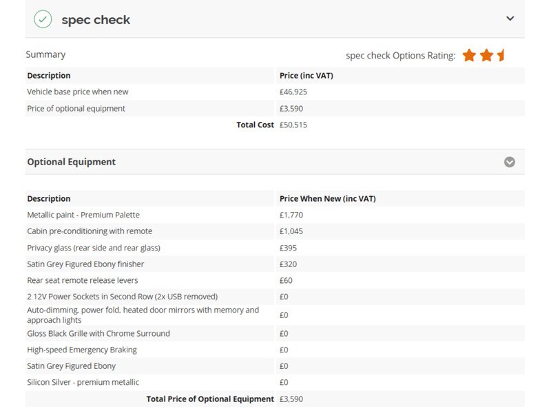The width and height of the screenshot is (551, 413).
Task: Click the Optional Equipment heading
Action: 72,162
